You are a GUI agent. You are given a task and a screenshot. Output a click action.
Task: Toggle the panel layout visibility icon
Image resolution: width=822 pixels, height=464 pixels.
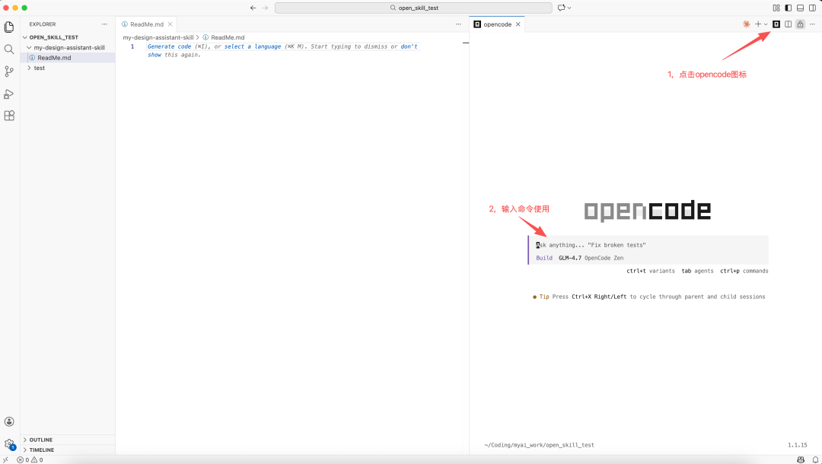(800, 8)
